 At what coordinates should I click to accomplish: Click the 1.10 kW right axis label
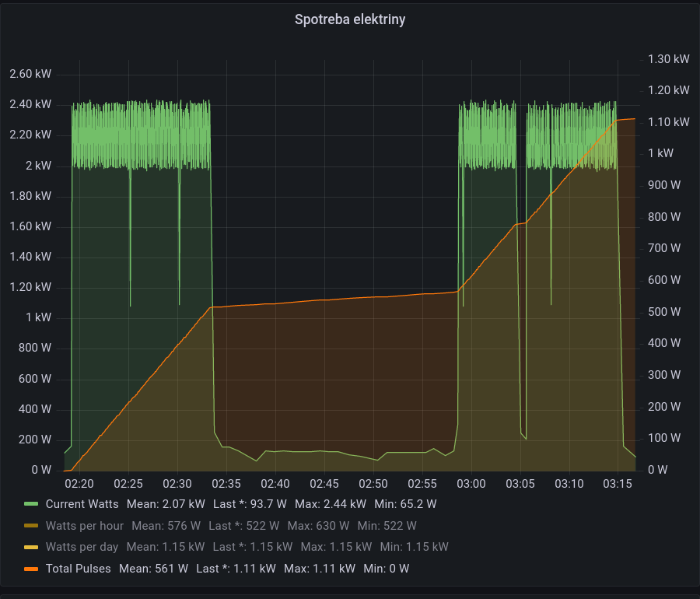pos(668,122)
